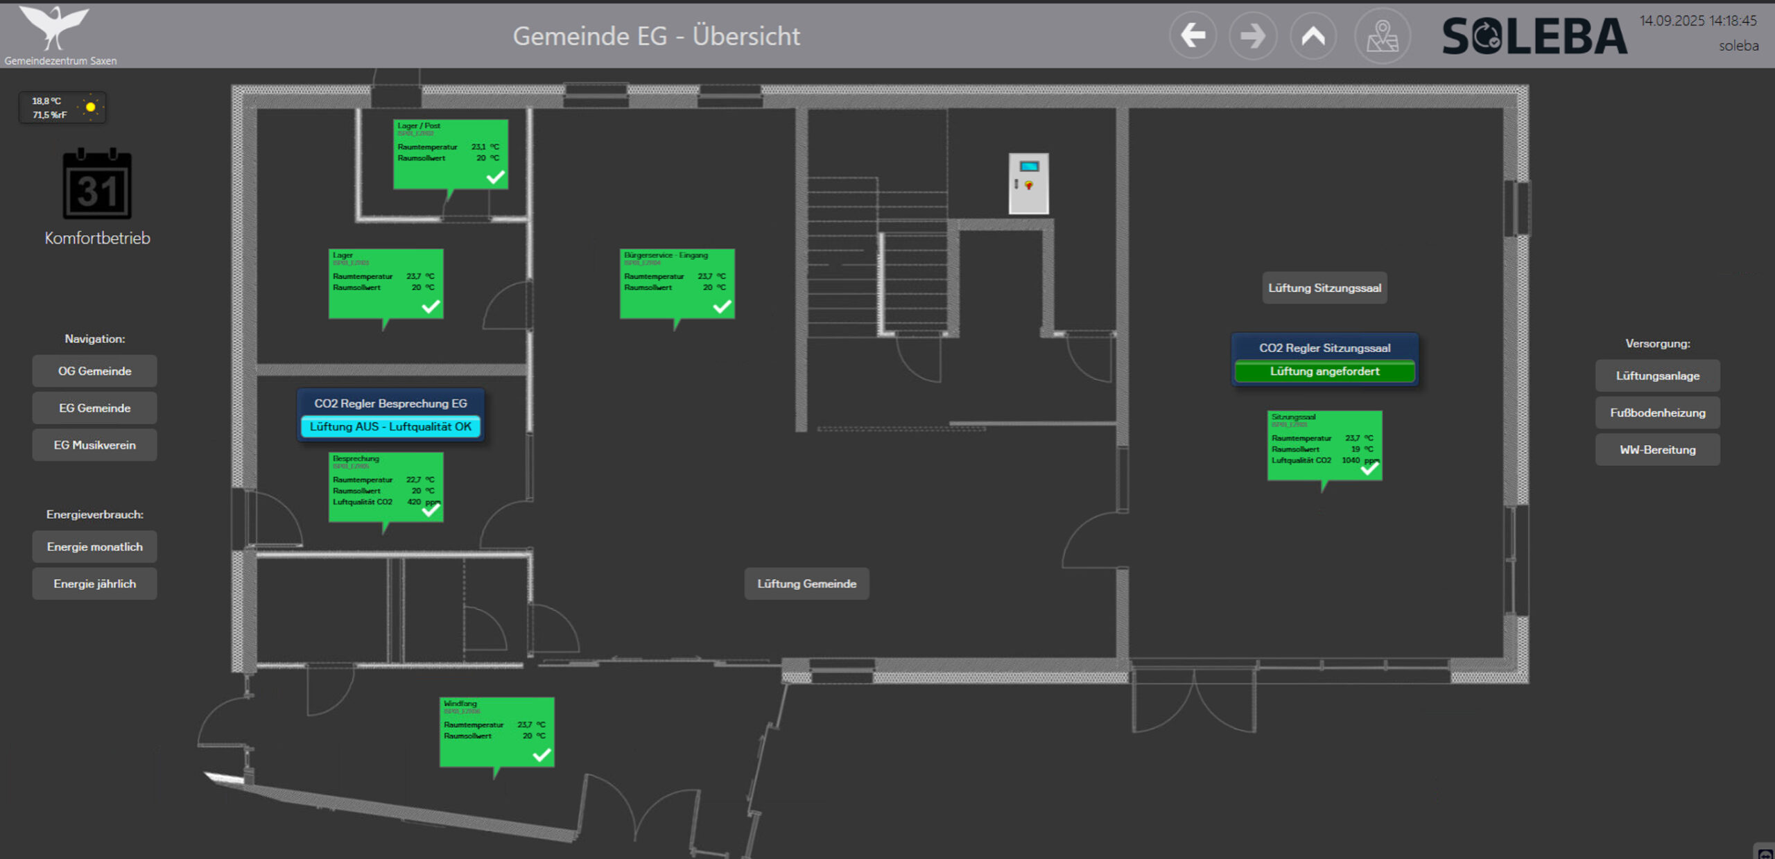Screen dimensions: 1775x859
Task: Toggle the Lüftung angefordert status in Sitzungssaal
Action: point(1324,372)
